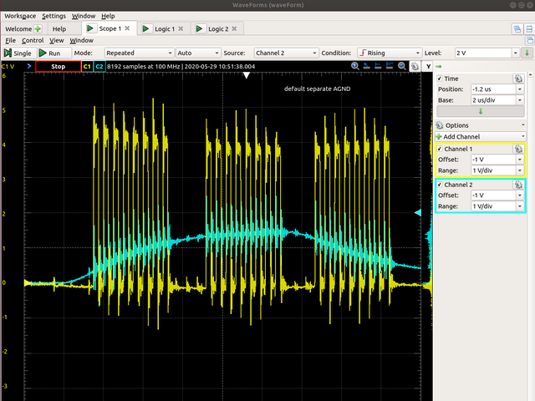Switch to the Scope 1 tab
Screen dimensions: 535x401
pos(110,28)
